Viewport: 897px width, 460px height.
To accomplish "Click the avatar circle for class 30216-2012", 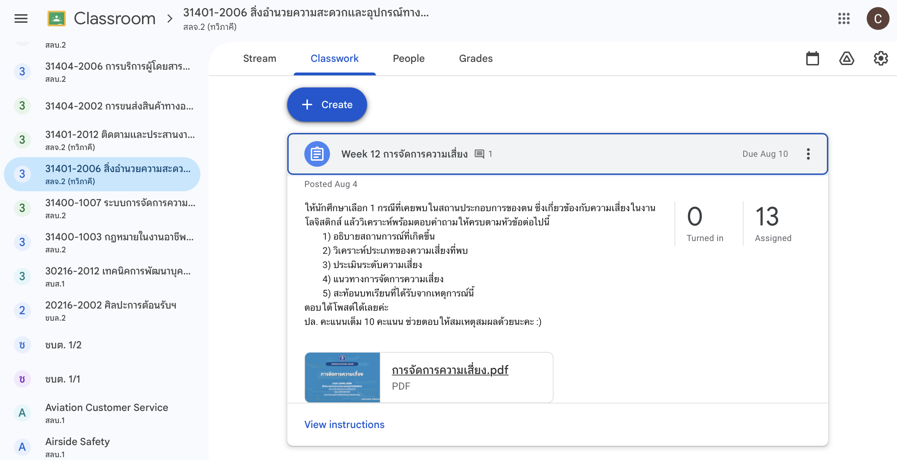I will 22,277.
